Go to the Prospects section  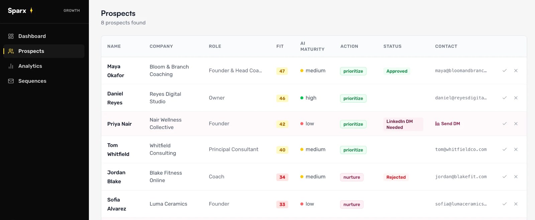tap(44, 51)
